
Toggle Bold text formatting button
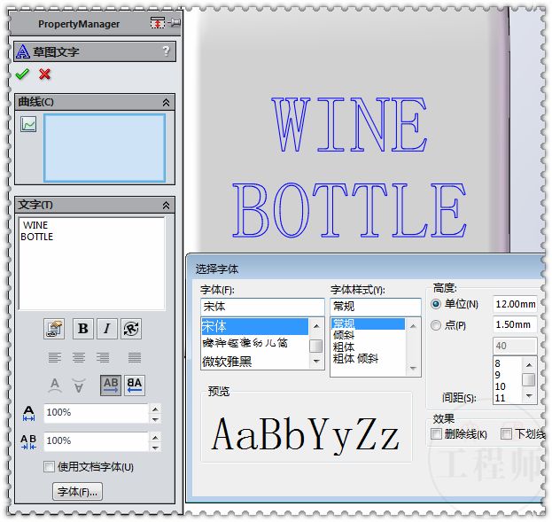pos(82,329)
